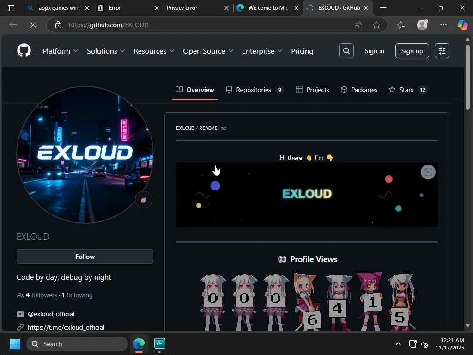The width and height of the screenshot is (473, 355).
Task: Switch to the Stars tab
Action: pos(408,90)
